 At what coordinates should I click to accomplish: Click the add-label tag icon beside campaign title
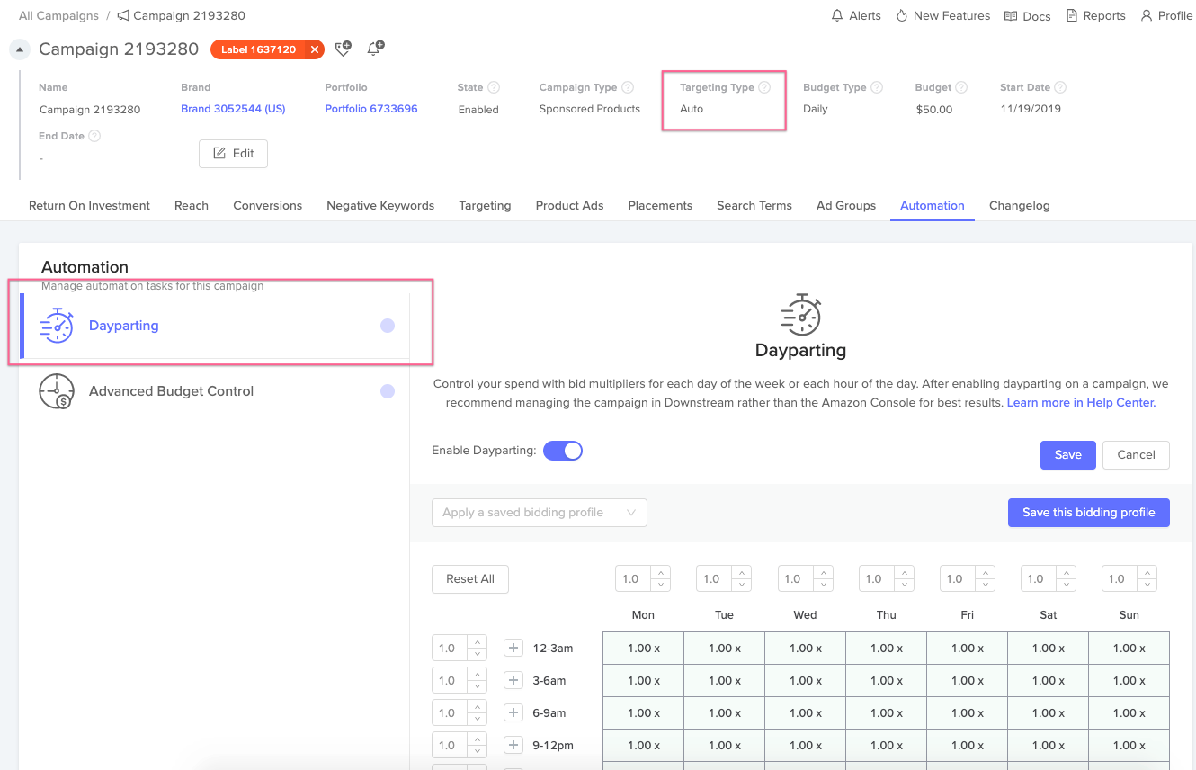click(343, 49)
